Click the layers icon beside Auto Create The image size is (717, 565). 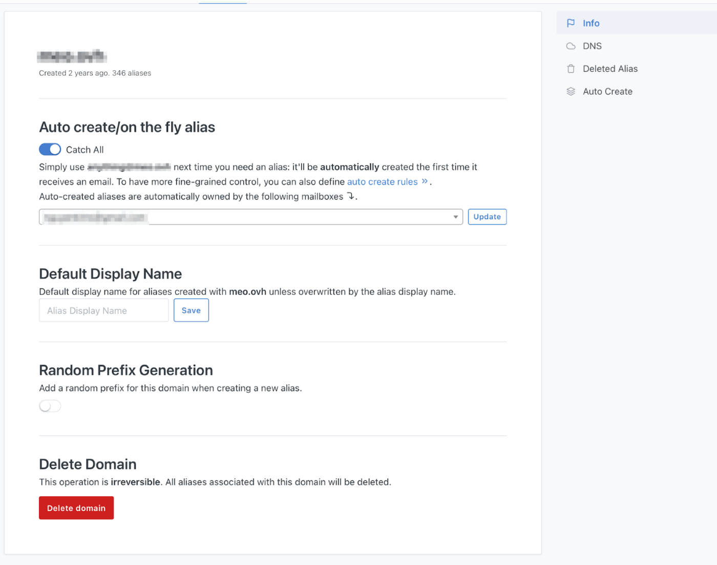click(x=571, y=91)
